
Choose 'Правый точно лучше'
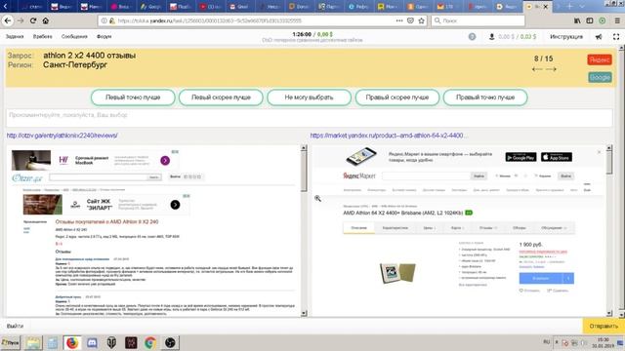[x=485, y=97]
